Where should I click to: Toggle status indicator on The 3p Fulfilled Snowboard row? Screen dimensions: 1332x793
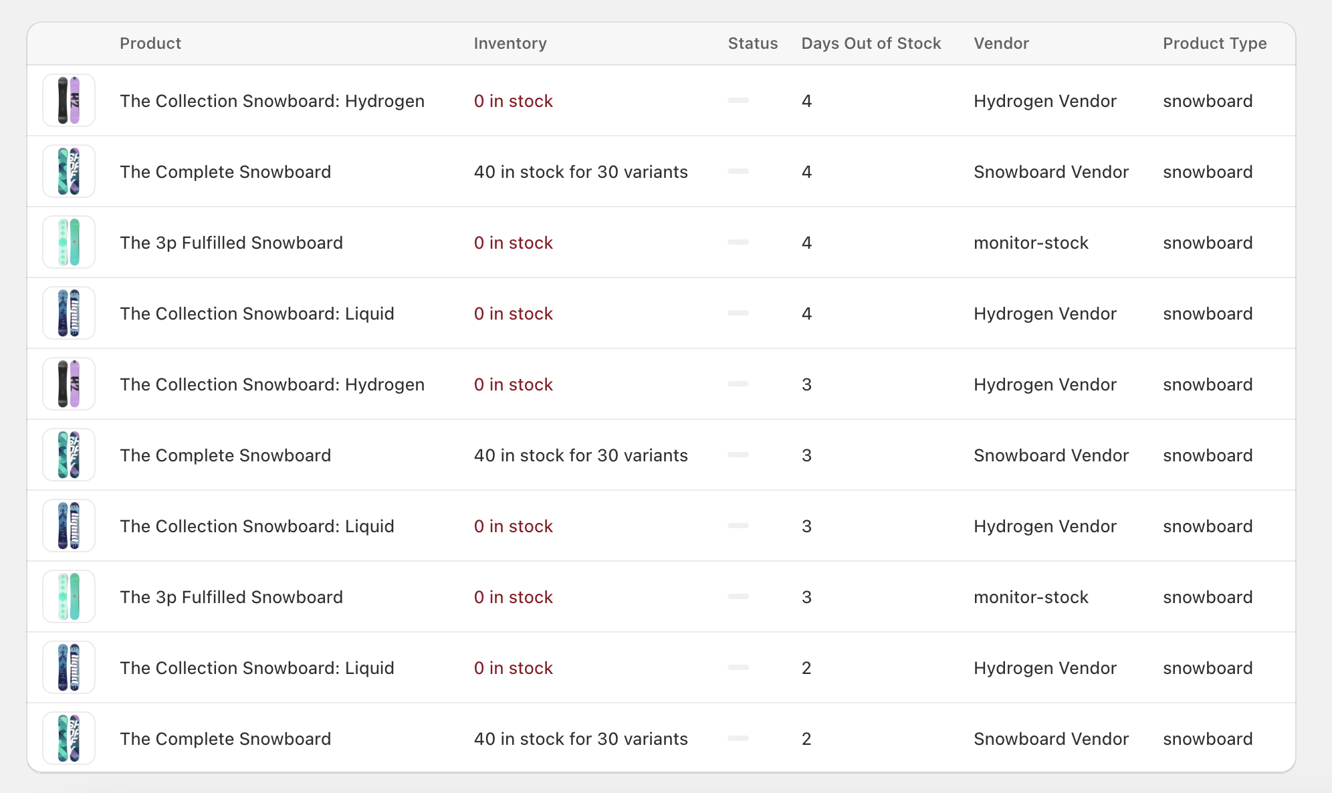(x=738, y=242)
